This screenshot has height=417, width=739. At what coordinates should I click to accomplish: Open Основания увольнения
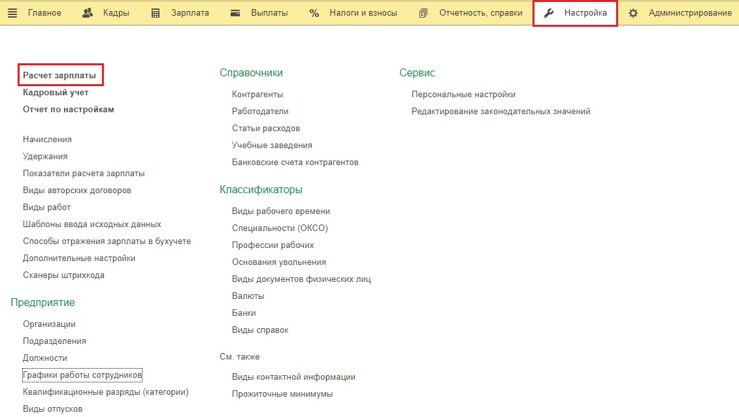pos(279,262)
